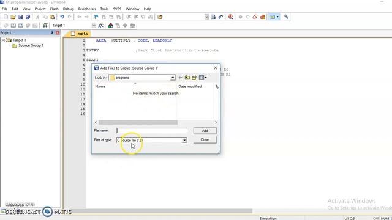Open the View Menu icon in dialog

tap(203, 78)
